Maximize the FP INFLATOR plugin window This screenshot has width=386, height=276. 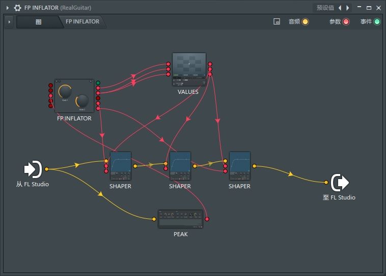[369, 8]
